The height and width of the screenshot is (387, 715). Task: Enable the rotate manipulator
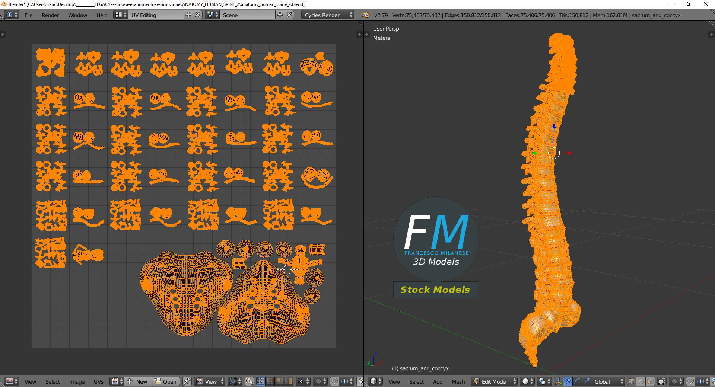click(577, 381)
